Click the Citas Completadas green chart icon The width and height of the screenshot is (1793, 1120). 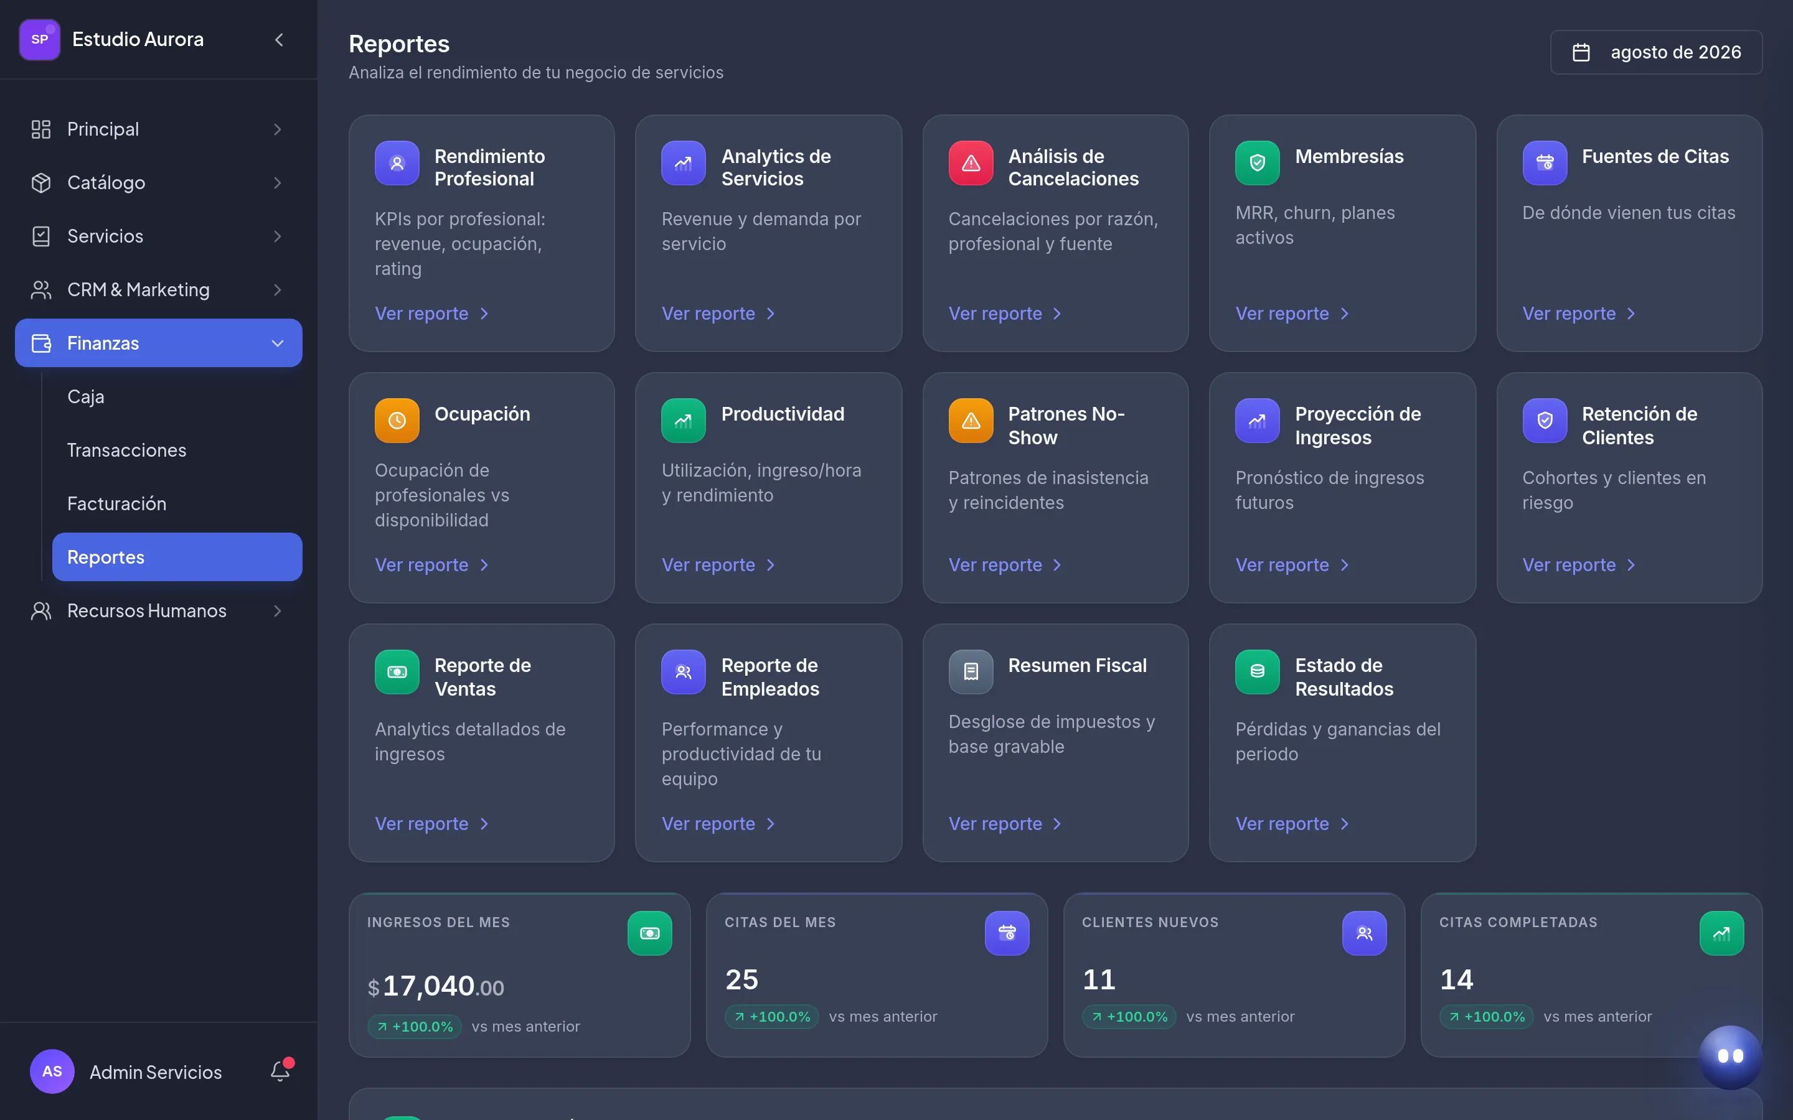(1721, 933)
